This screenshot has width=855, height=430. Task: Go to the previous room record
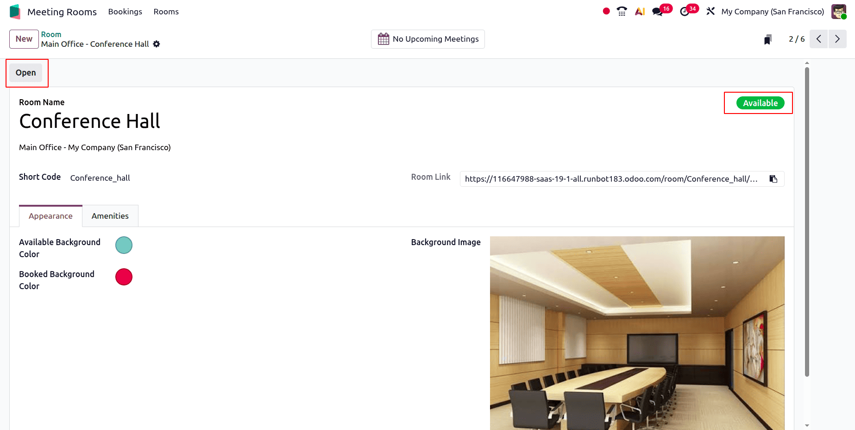818,39
